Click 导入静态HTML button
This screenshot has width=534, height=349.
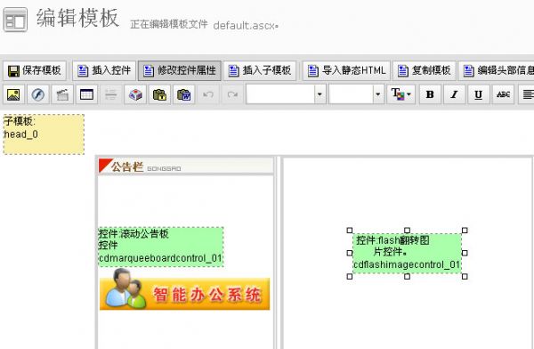point(346,70)
